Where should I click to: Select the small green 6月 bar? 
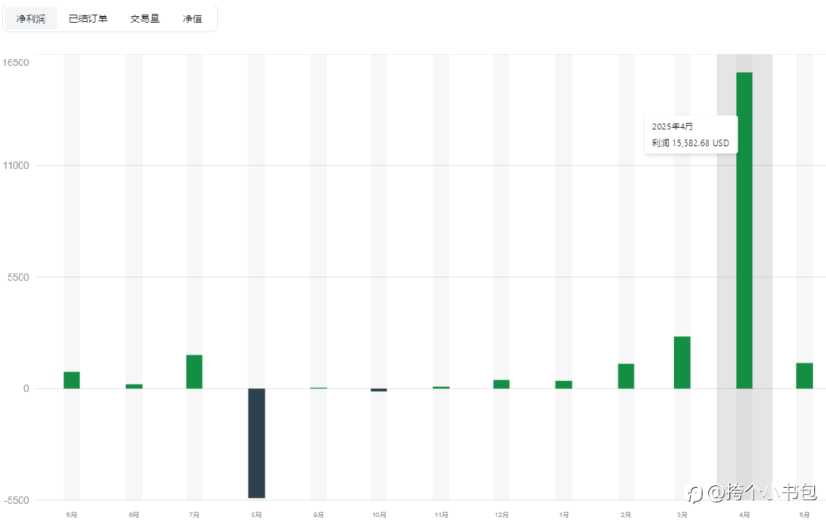click(x=134, y=386)
